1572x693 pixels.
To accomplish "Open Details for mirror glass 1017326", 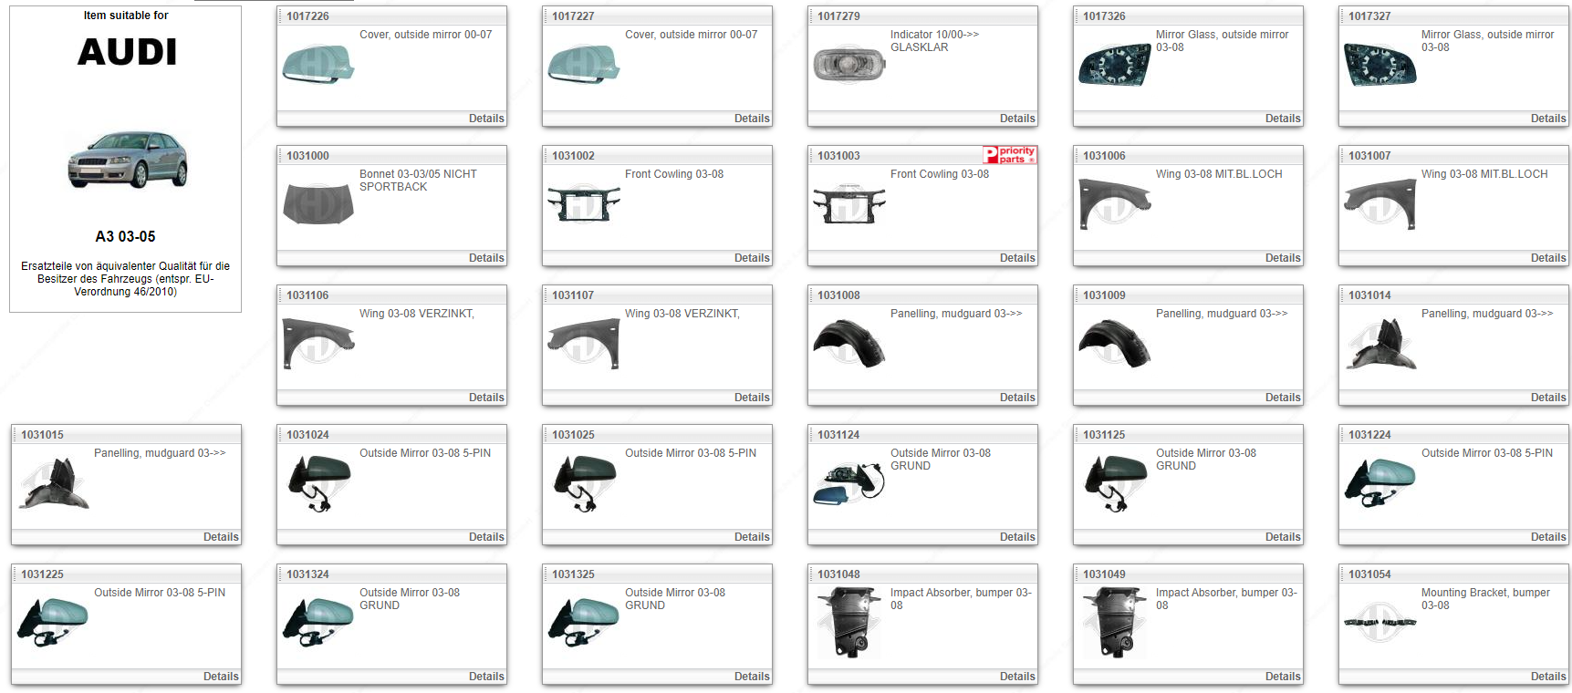I will click(x=1283, y=119).
